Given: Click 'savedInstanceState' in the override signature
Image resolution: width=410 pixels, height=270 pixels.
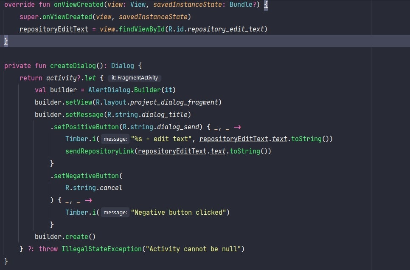Looking at the screenshot, I should [188, 4].
